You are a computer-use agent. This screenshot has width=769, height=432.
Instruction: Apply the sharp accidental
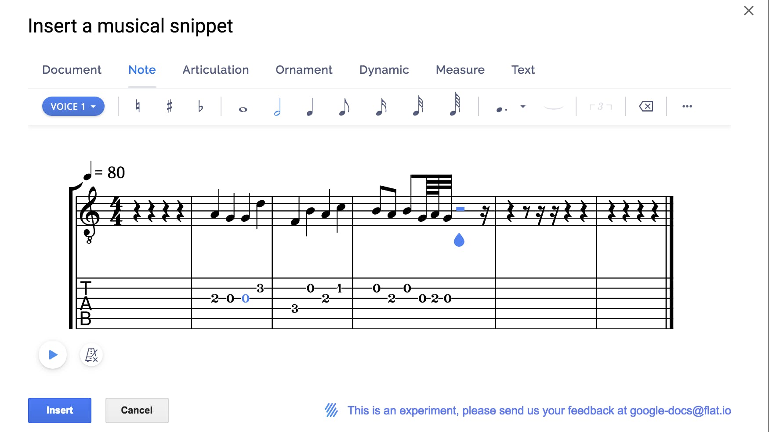(x=169, y=106)
